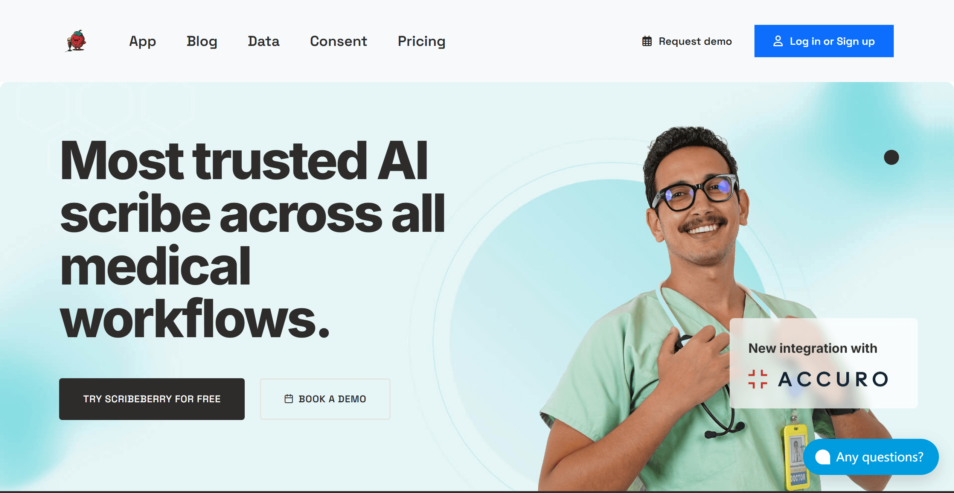Click Try Scribeberry for Free button
The width and height of the screenshot is (954, 493).
point(152,399)
